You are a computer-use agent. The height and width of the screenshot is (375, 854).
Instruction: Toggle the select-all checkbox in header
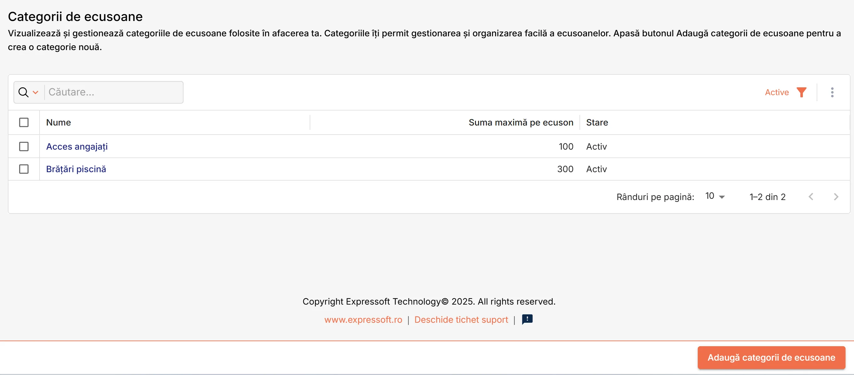[24, 122]
